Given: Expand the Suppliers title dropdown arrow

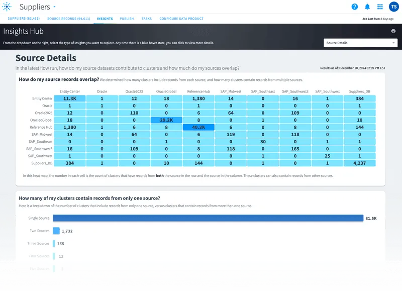Looking at the screenshot, I should 54,7.
